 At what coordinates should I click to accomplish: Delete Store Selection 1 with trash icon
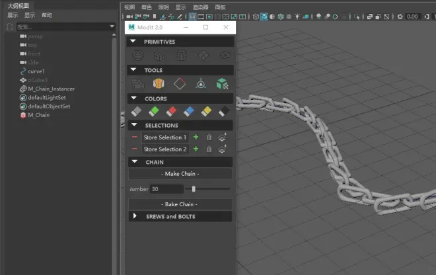click(209, 137)
